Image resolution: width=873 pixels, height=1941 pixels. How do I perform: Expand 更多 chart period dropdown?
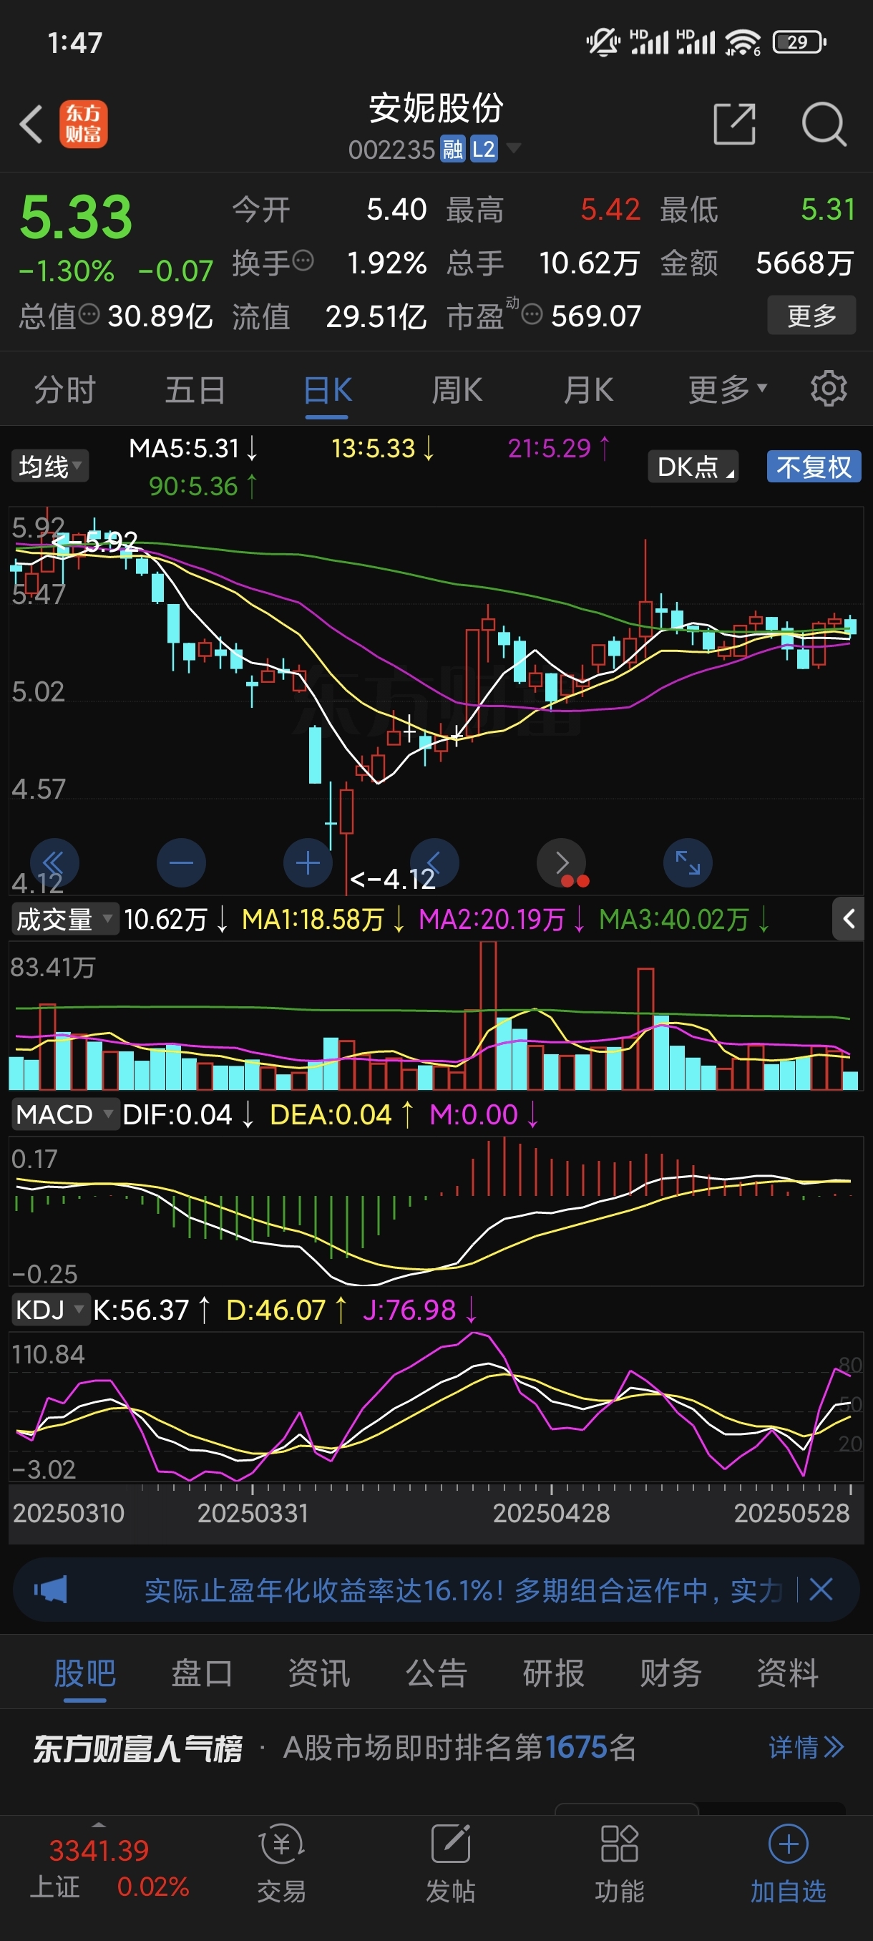tap(728, 389)
